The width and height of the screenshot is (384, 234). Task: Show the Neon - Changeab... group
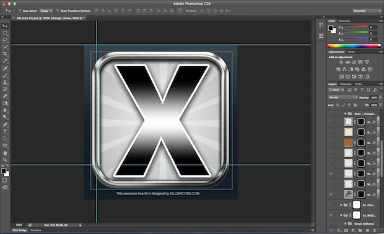pyautogui.click(x=331, y=113)
